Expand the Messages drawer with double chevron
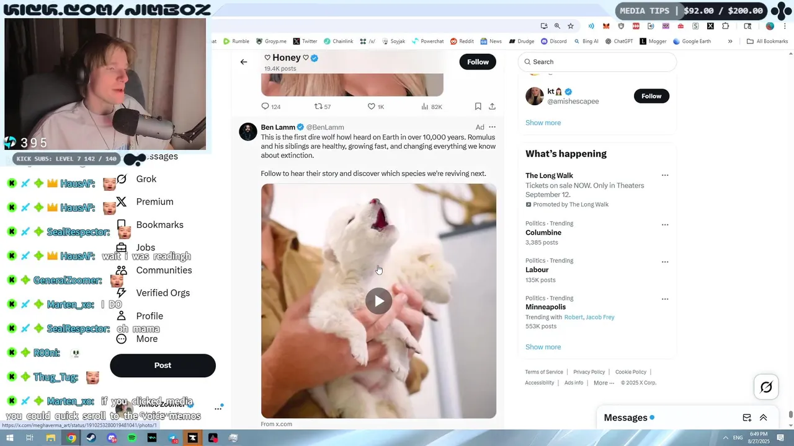Screen dimensions: 794x446 pos(764,418)
